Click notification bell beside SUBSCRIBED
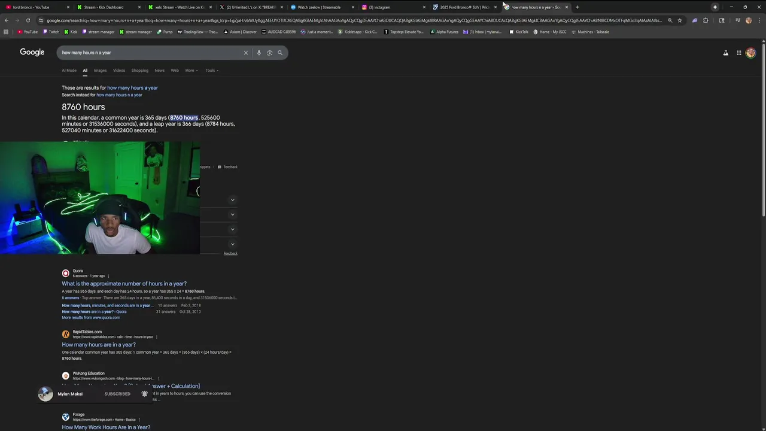The width and height of the screenshot is (766, 431). tap(144, 394)
